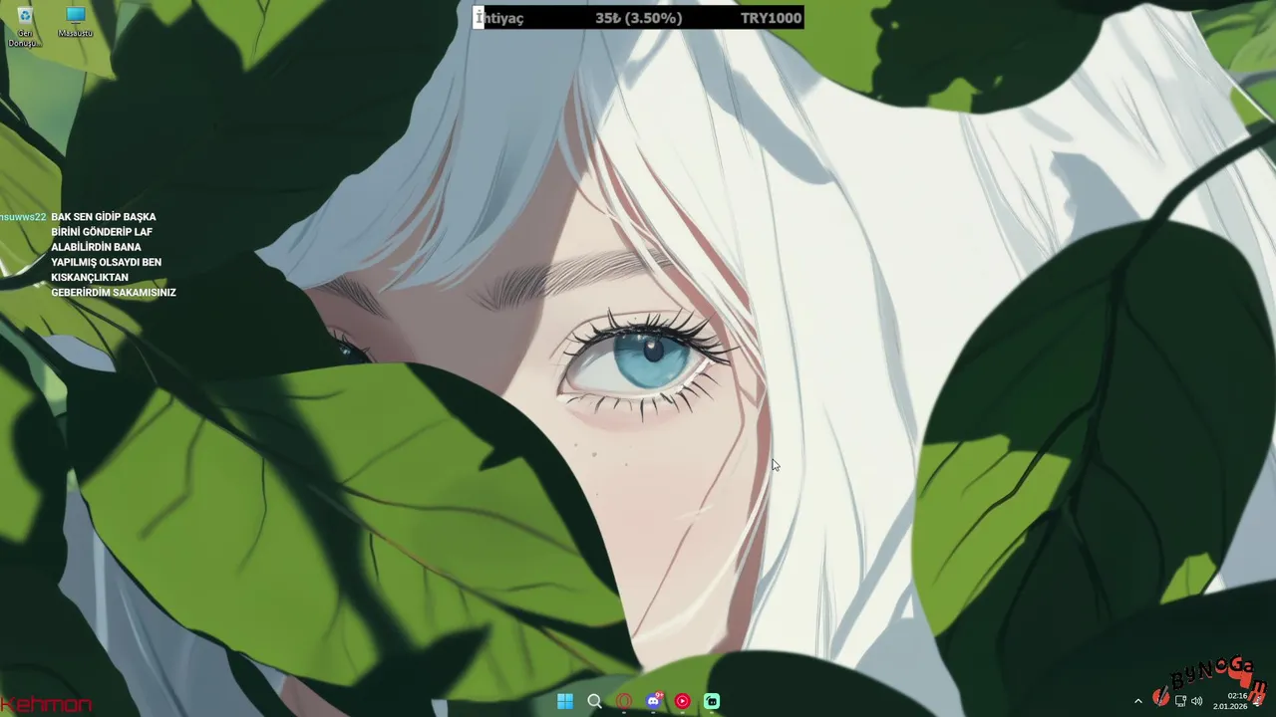Open the Geri Dönüşüm recycle bin icon
Image resolution: width=1276 pixels, height=717 pixels.
(25, 27)
